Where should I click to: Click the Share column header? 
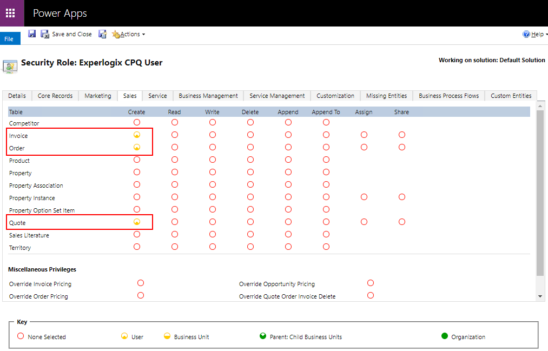401,112
